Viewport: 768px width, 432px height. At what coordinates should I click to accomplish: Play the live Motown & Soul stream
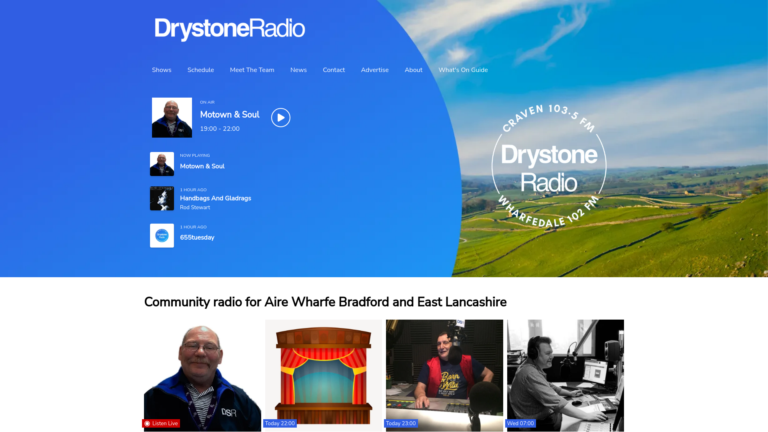click(x=281, y=118)
